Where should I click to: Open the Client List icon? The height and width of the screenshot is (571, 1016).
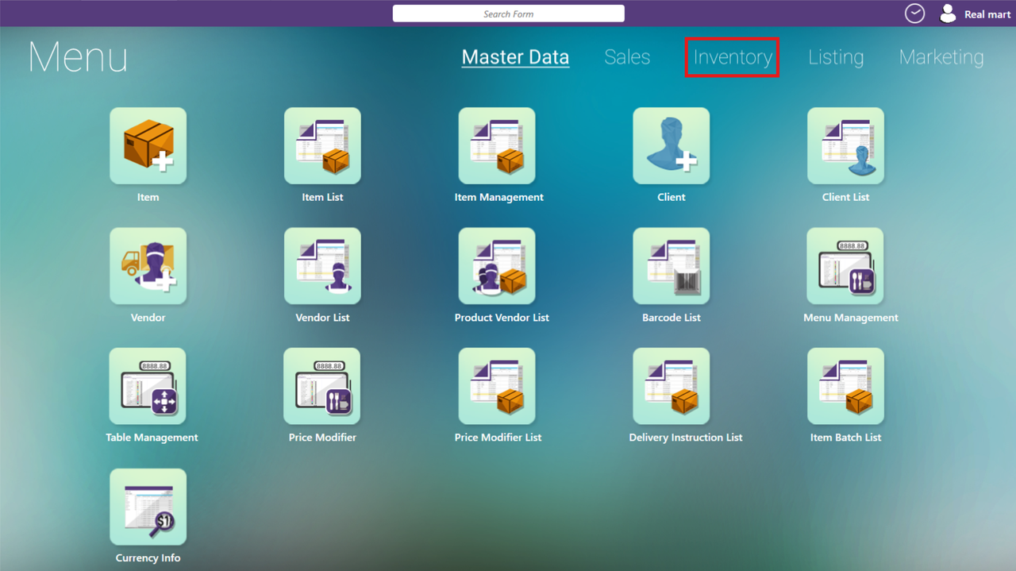(845, 146)
